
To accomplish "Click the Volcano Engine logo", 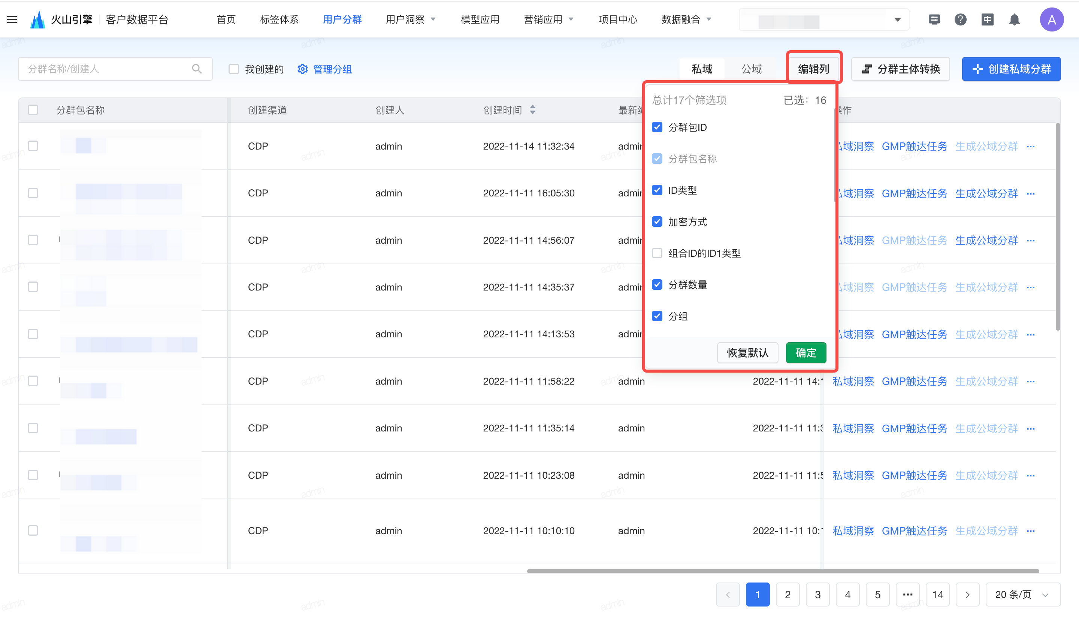I will coord(38,19).
